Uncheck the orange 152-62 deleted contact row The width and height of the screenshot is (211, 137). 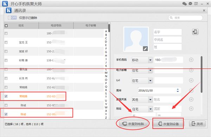tap(6, 96)
